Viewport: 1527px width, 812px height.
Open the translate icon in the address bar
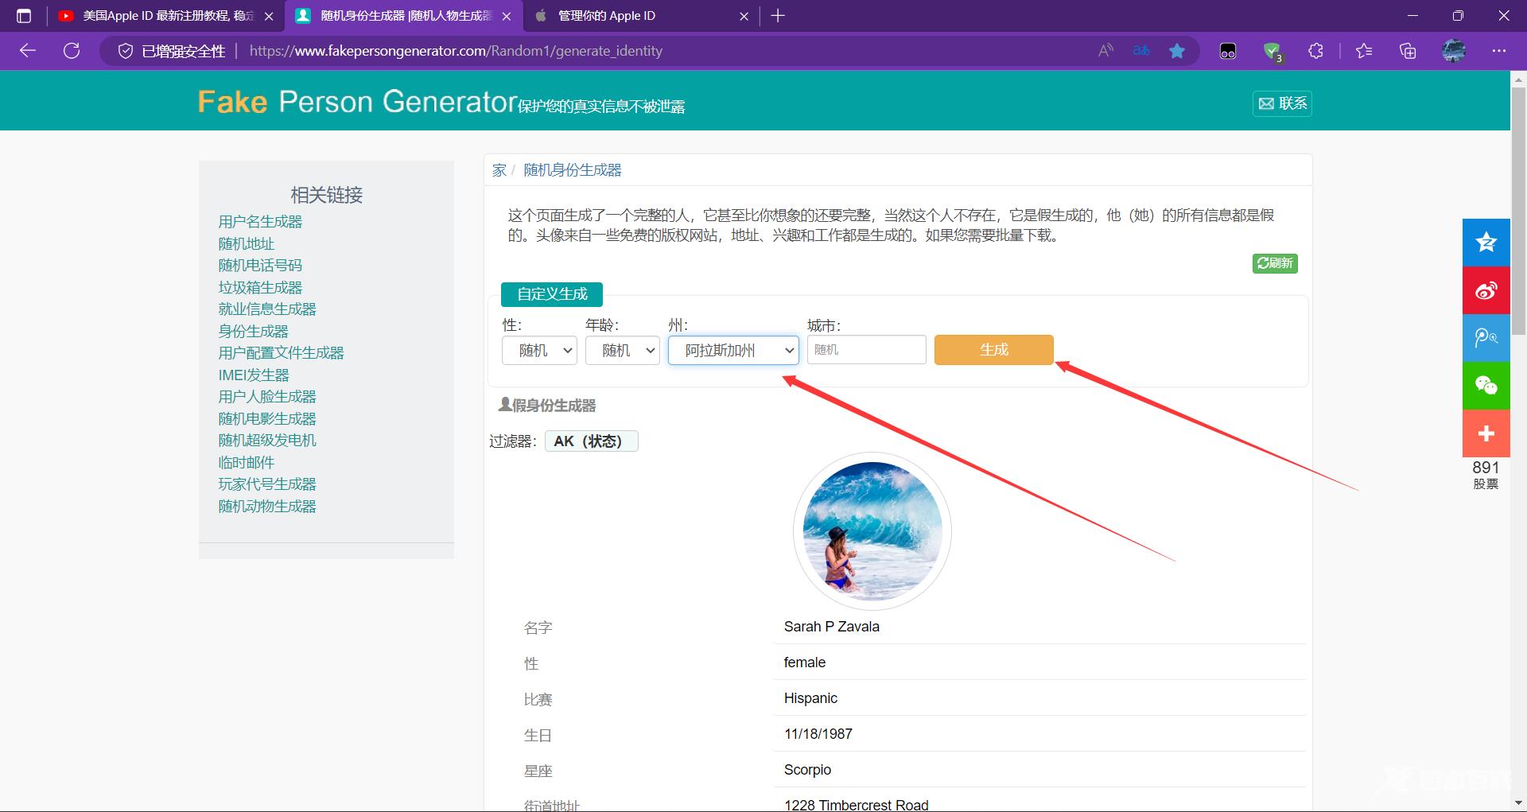pyautogui.click(x=1141, y=50)
